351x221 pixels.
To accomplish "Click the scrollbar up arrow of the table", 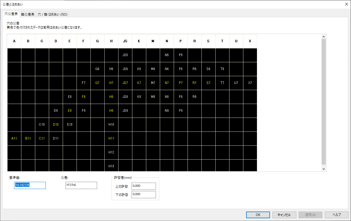I will click(324, 36).
